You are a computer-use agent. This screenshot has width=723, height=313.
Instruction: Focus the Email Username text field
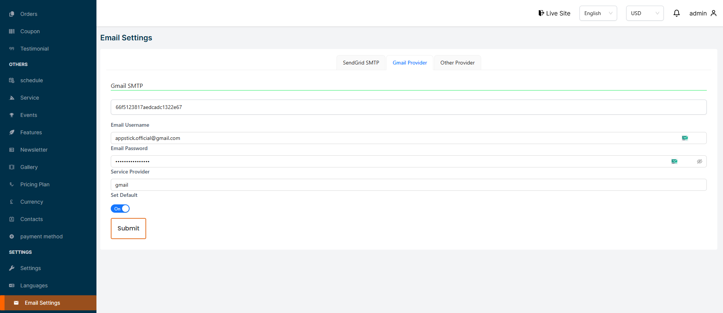[396, 138]
